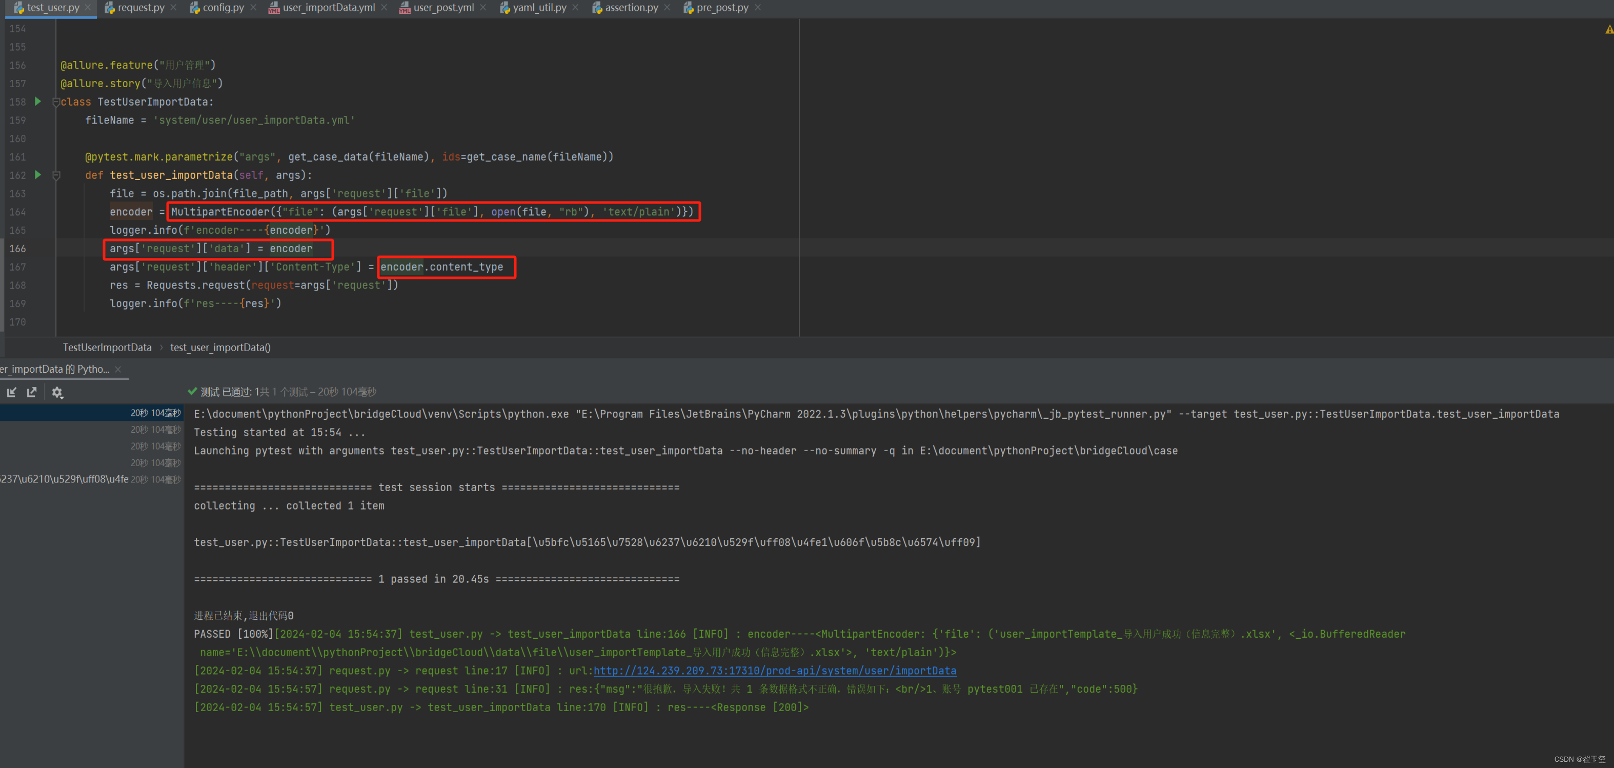Click TestUserImportData in the breadcrumb bar
The height and width of the screenshot is (768, 1614).
[107, 347]
